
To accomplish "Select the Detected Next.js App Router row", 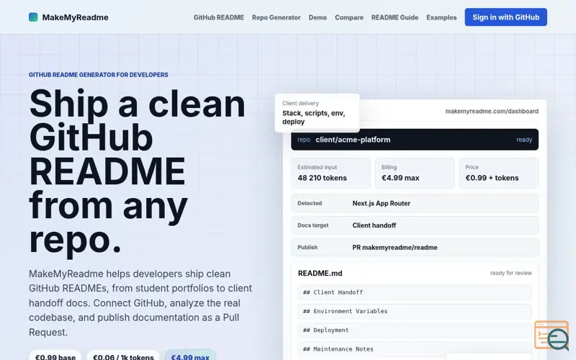I will 415,203.
